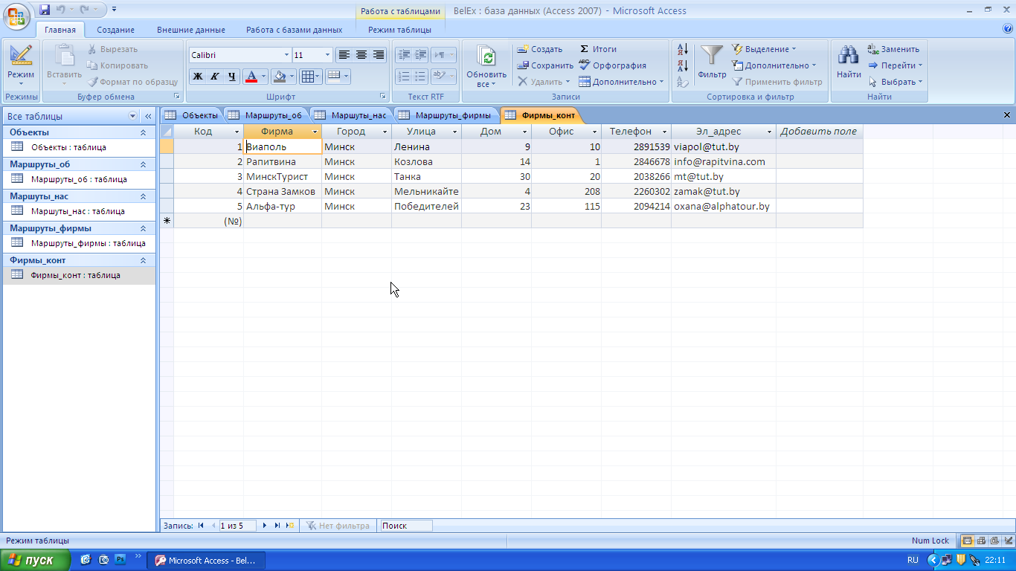Open Фирма column header dropdown arrow

point(315,132)
